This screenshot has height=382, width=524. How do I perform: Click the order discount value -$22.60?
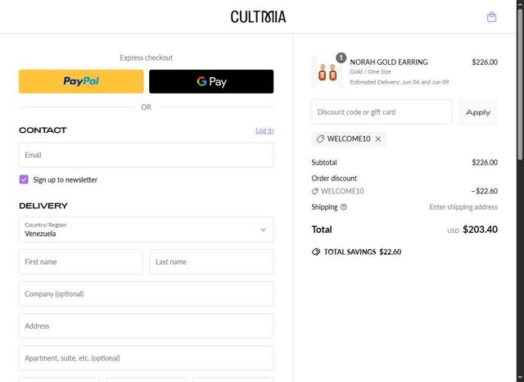(x=484, y=191)
